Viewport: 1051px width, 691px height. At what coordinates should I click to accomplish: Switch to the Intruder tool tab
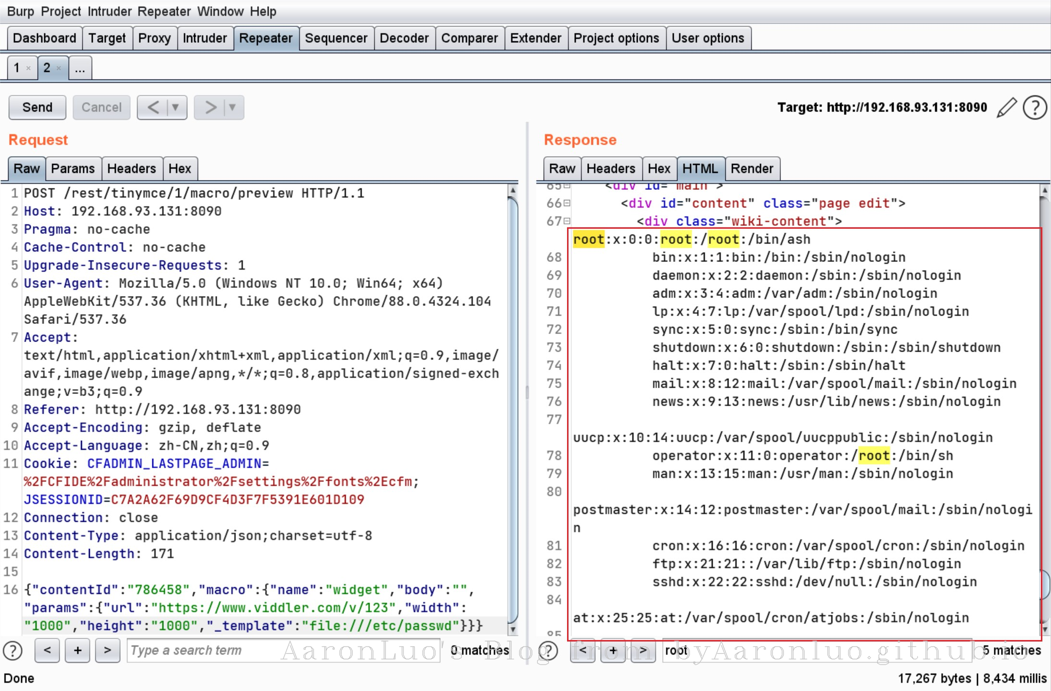(204, 38)
